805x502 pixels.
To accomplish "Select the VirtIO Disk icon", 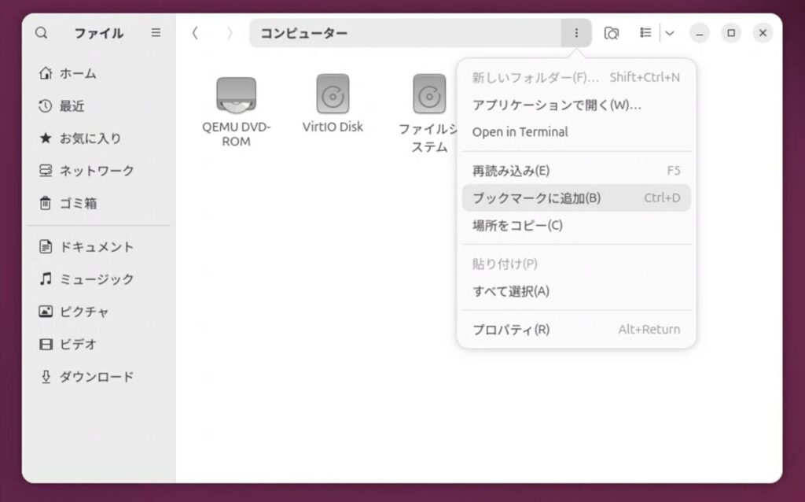I will point(333,95).
